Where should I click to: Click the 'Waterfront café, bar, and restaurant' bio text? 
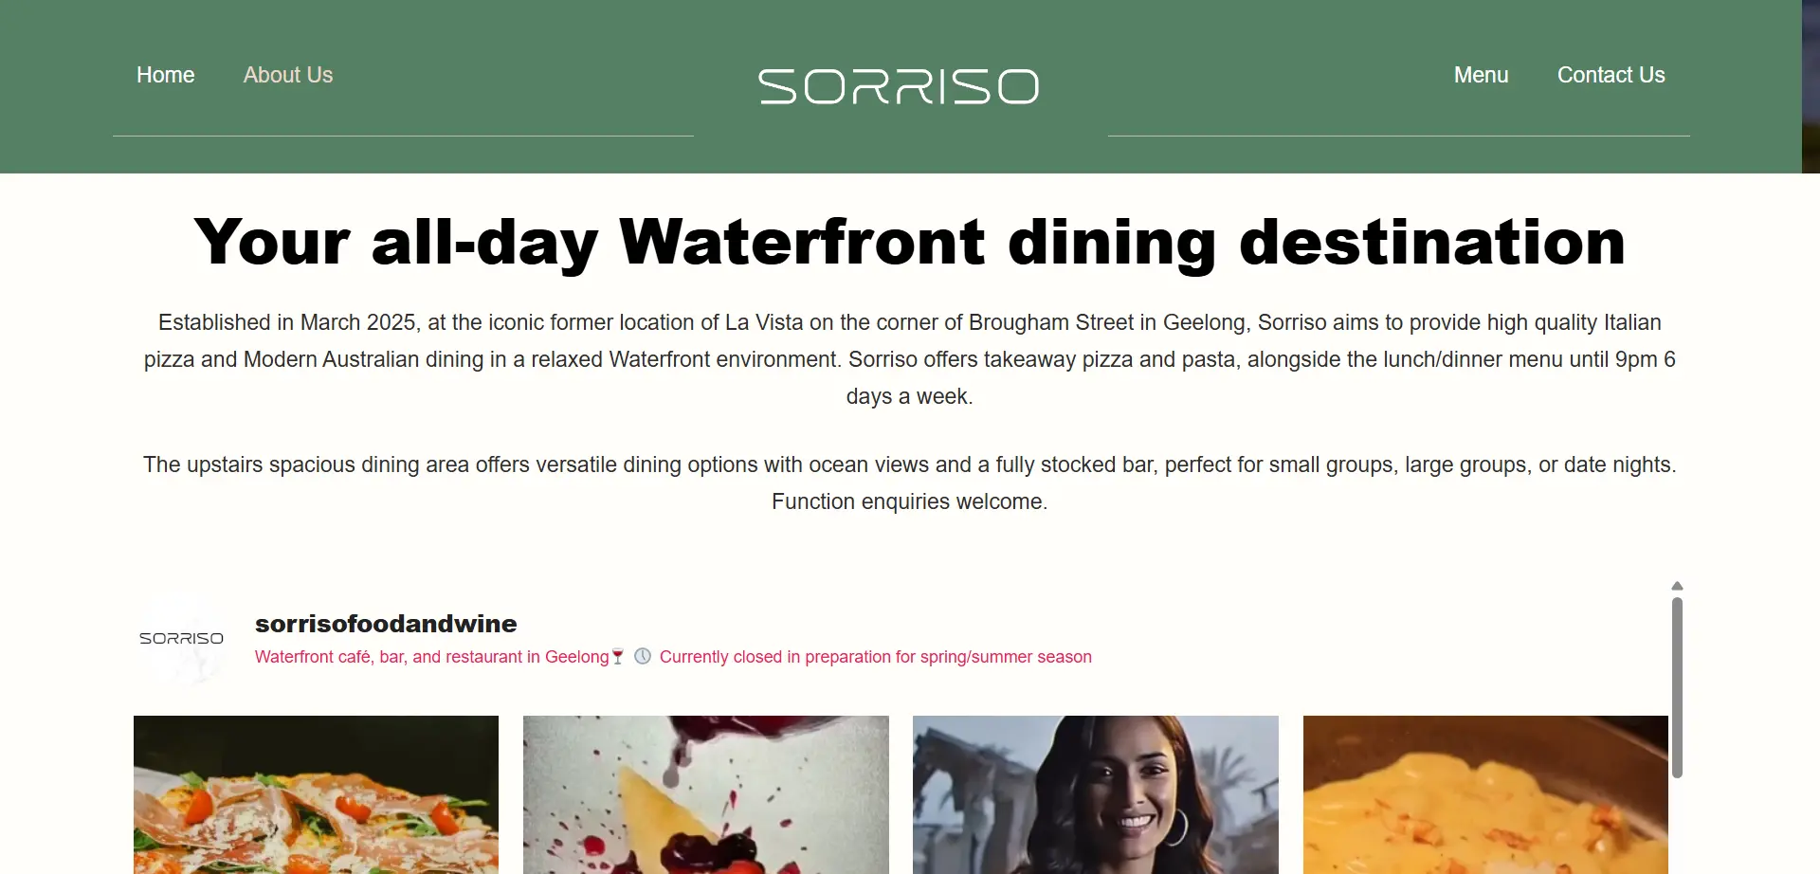coord(431,657)
